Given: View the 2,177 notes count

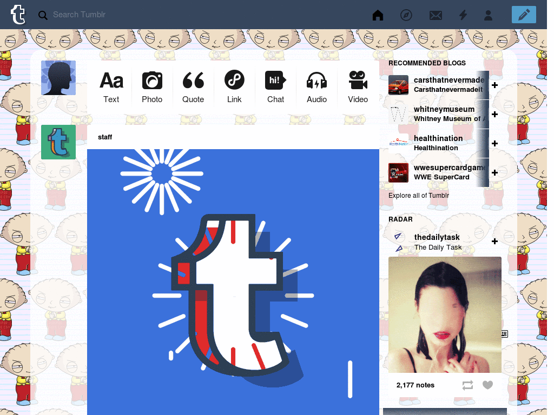Looking at the screenshot, I should (415, 385).
